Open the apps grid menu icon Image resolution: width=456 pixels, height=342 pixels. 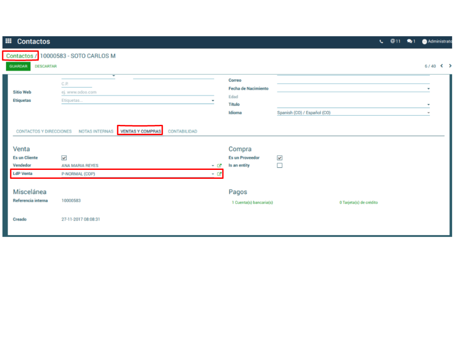point(8,41)
